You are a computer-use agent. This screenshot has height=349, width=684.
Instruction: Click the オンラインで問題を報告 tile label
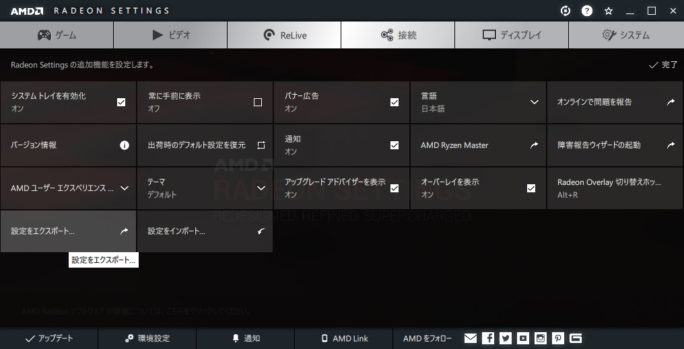click(594, 102)
